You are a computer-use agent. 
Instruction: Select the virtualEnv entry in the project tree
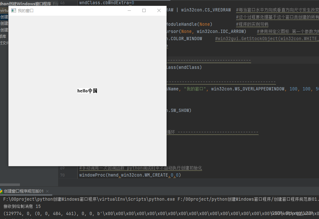click(x=3, y=10)
